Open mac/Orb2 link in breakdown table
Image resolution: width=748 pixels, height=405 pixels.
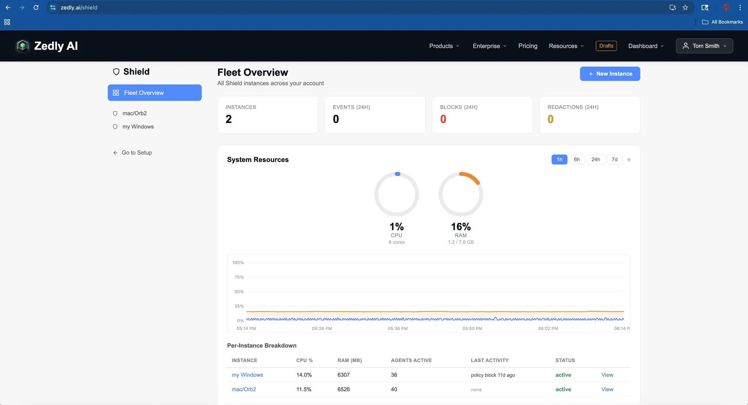(244, 389)
